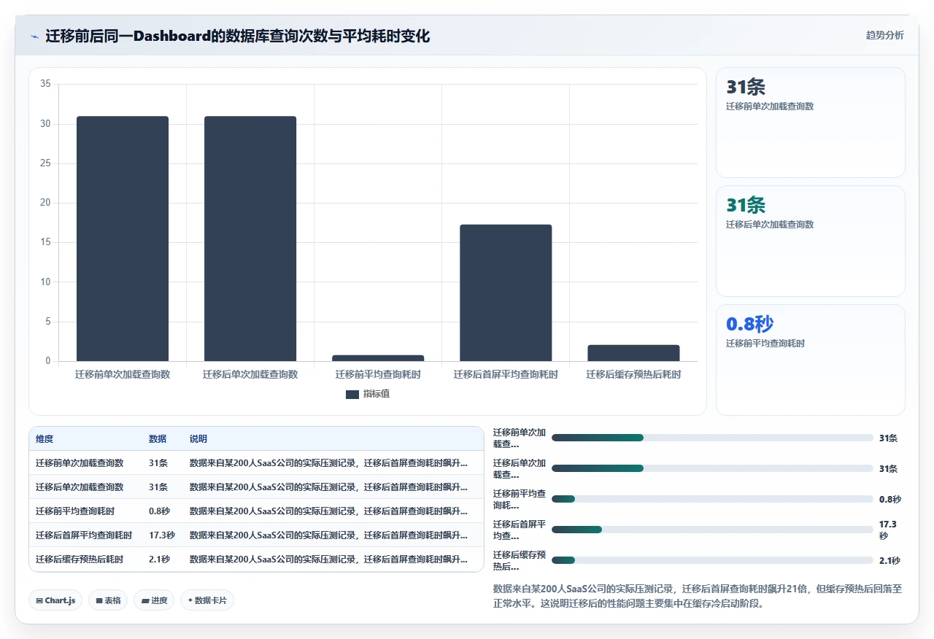Open the 0.8秒 迁移前平均查询耗时 data card

(x=811, y=360)
